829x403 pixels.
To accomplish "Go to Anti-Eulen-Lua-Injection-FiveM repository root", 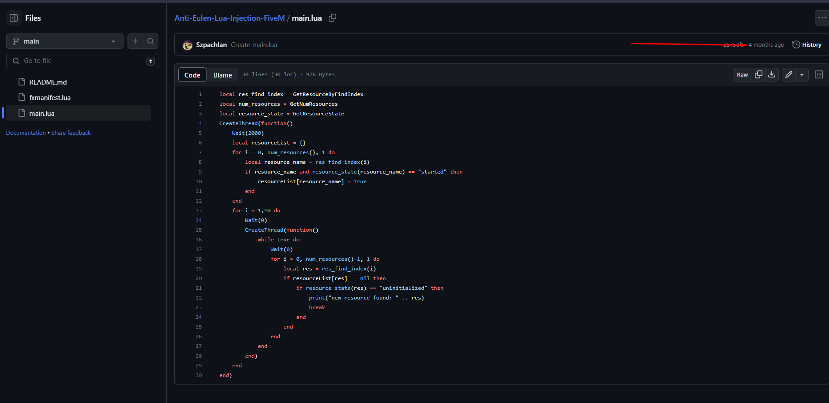I will 229,18.
